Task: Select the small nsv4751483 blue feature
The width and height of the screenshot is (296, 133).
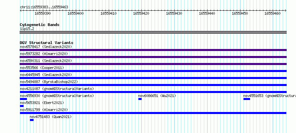Action: [32, 120]
